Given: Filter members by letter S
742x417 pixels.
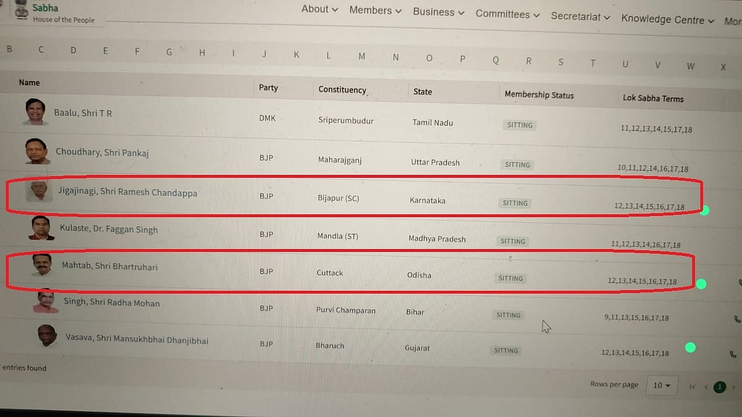Looking at the screenshot, I should pos(561,62).
